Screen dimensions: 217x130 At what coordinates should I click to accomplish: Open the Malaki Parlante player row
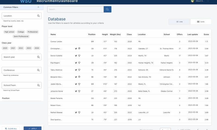click(x=130, y=98)
